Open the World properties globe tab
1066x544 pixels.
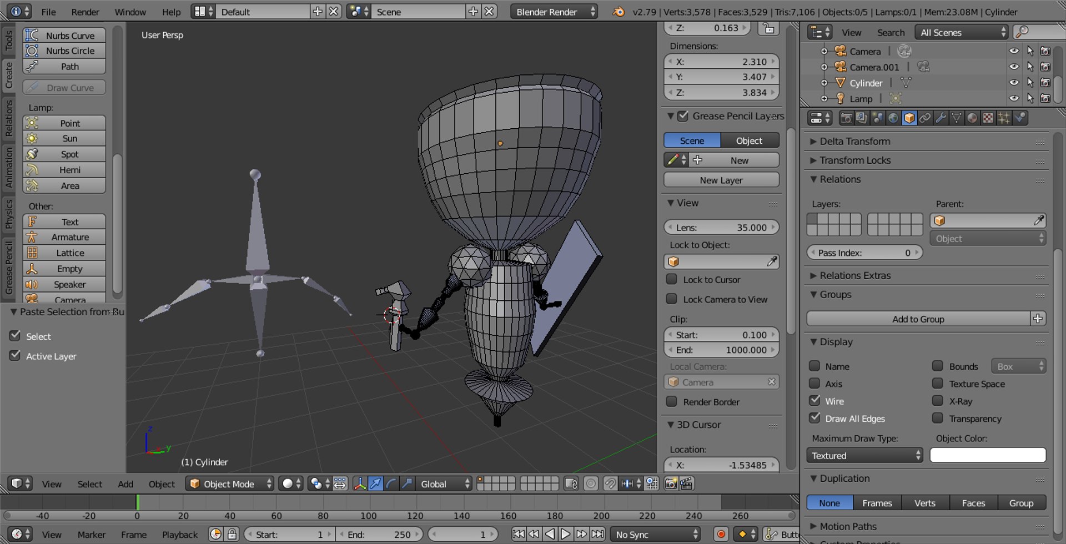(x=893, y=118)
